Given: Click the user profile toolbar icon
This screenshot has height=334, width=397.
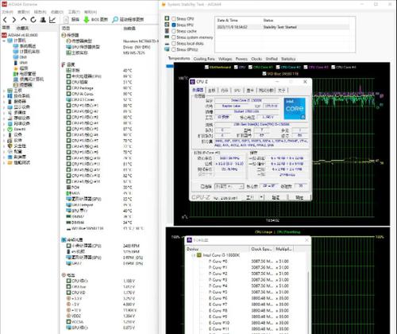Looking at the screenshot, I should 43,20.
